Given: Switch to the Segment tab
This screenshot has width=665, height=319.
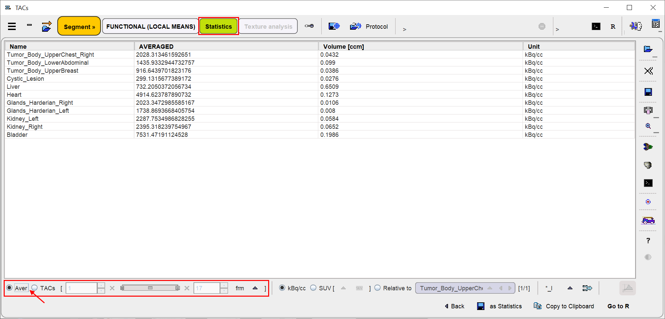Looking at the screenshot, I should 79,26.
